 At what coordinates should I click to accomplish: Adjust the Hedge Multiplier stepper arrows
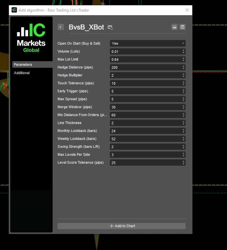(x=183, y=75)
